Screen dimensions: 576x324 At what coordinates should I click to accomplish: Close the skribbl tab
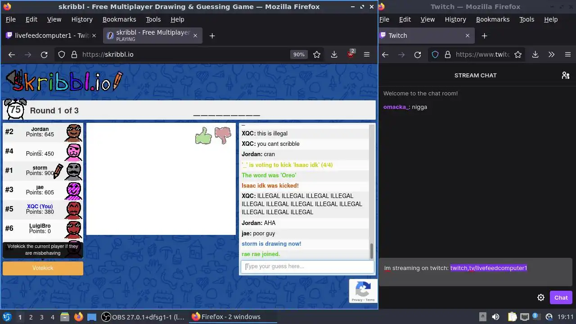(x=195, y=36)
